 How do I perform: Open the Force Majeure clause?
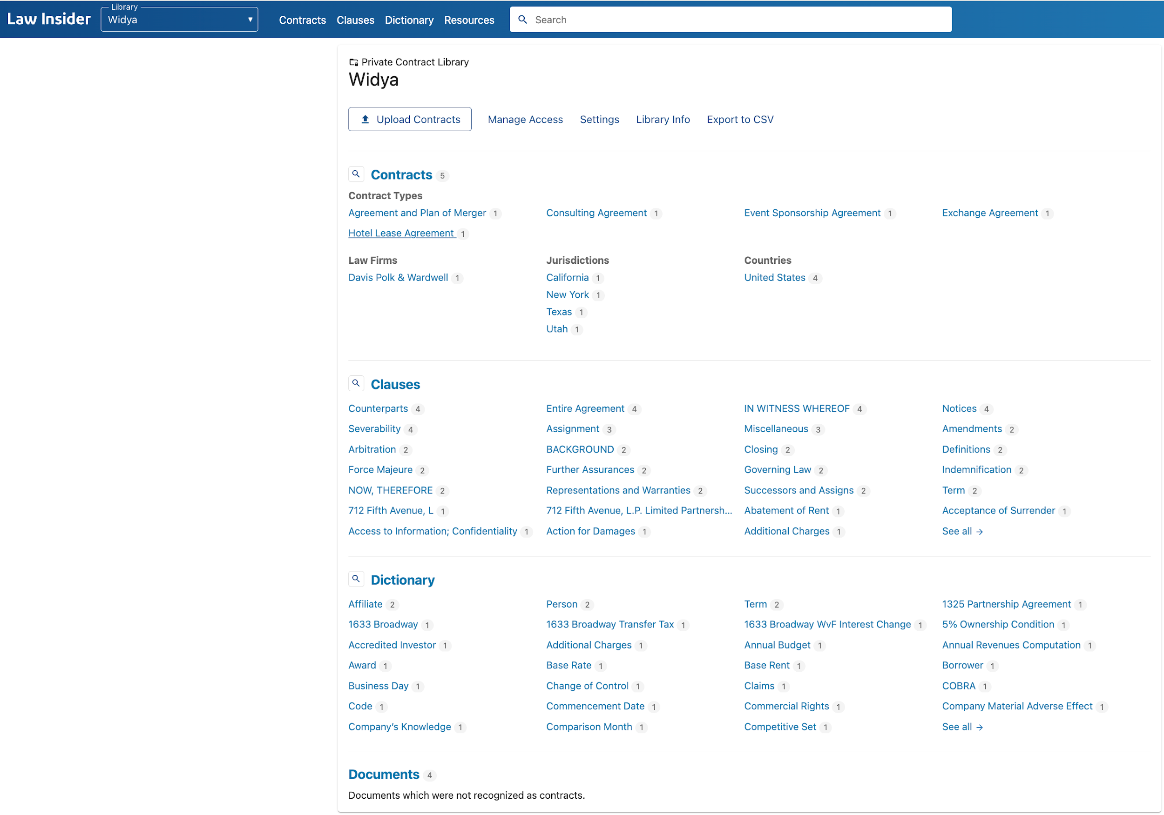[x=380, y=470]
